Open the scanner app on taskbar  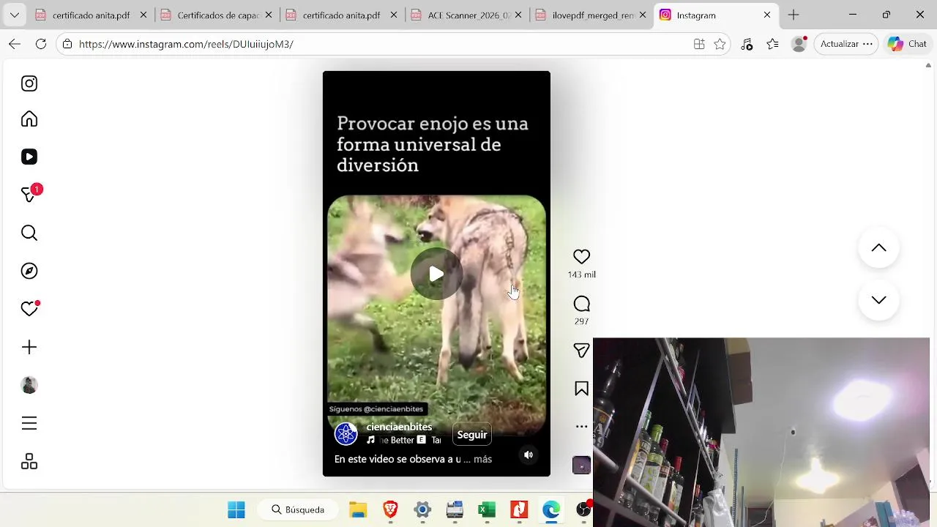tap(455, 509)
